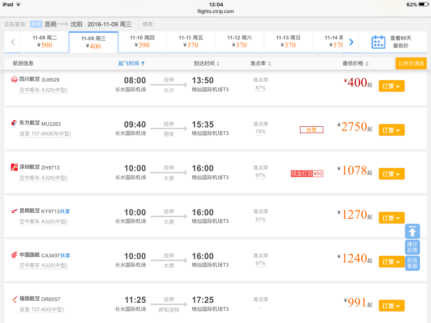
Task: Click 共享 label on CA3497
Action: click(x=65, y=255)
